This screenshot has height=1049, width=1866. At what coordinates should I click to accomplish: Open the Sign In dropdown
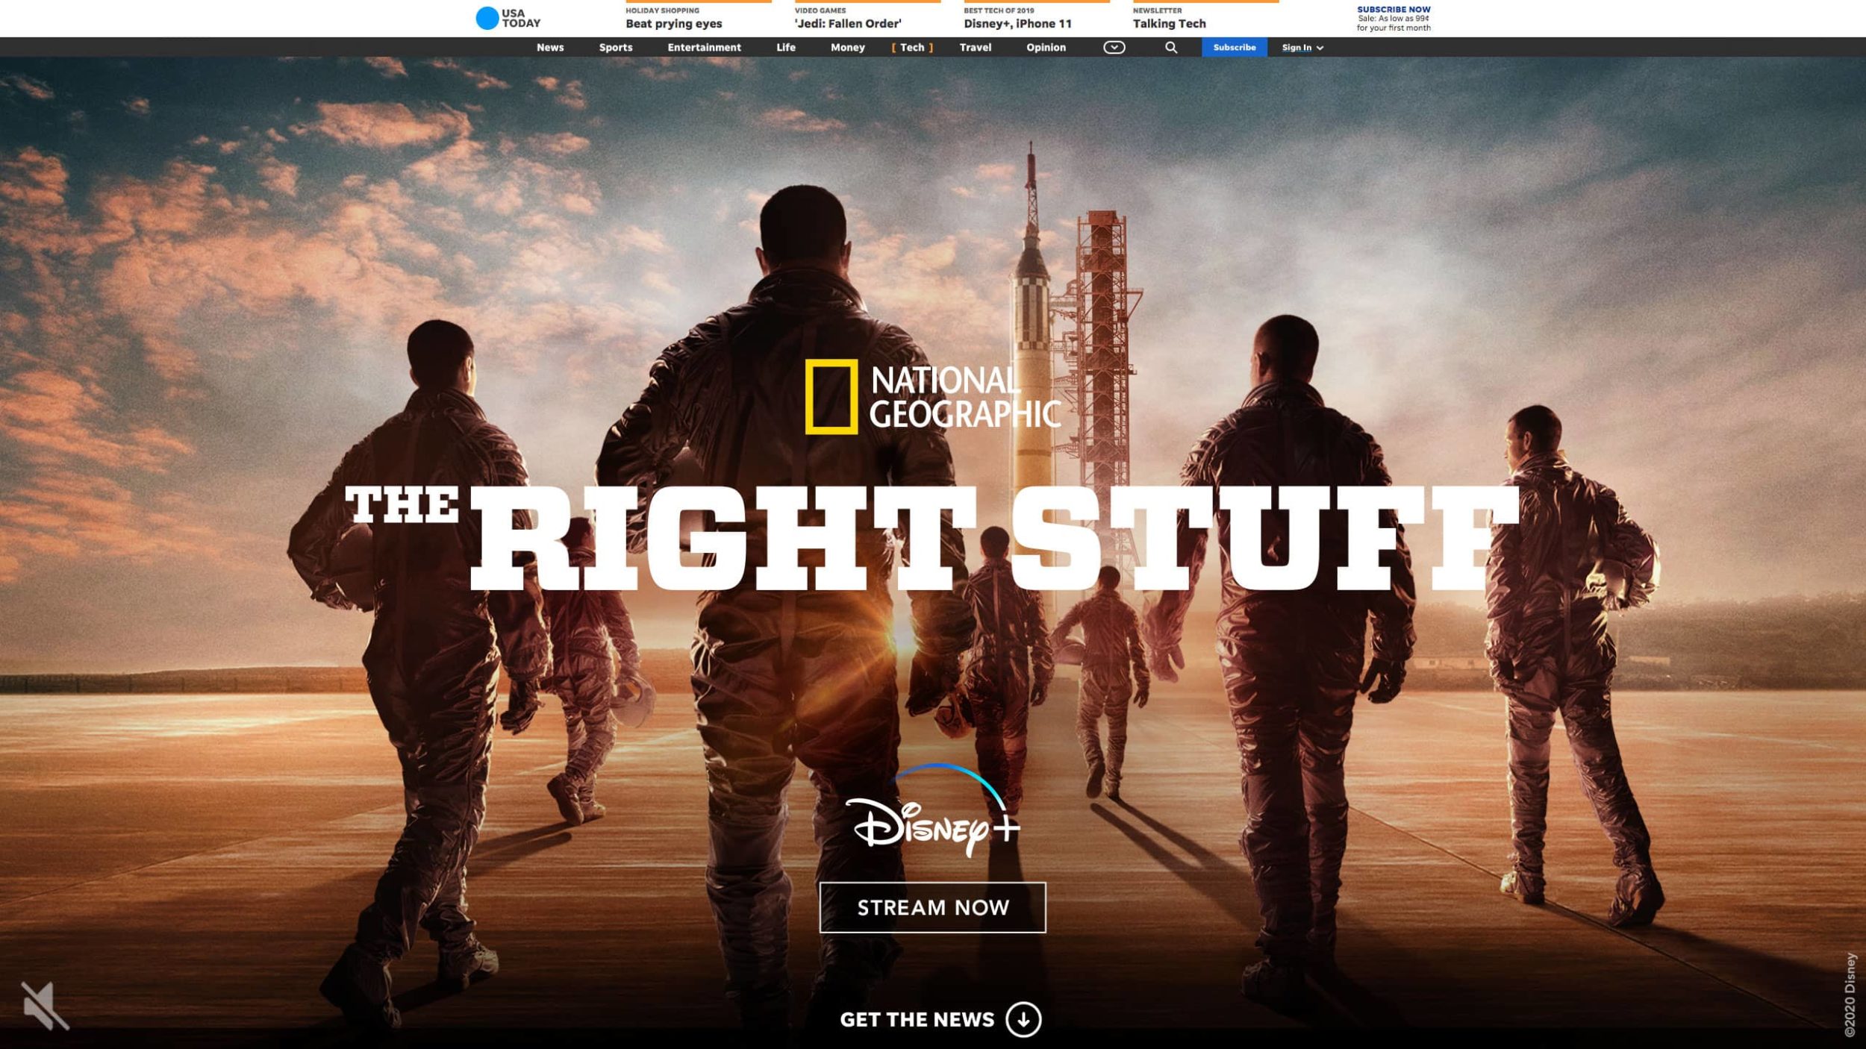tap(1302, 48)
